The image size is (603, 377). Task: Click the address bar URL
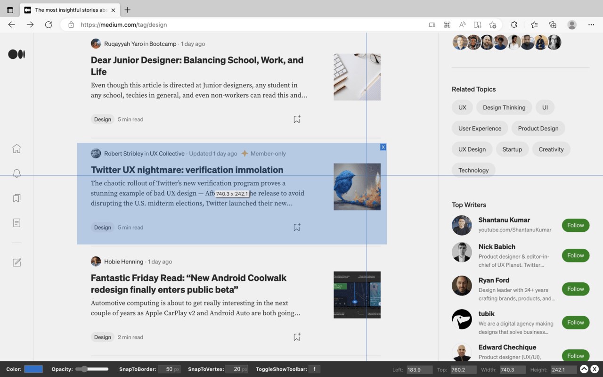click(x=124, y=25)
